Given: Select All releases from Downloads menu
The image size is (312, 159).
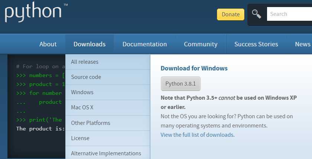Looking at the screenshot, I should pyautogui.click(x=85, y=62).
